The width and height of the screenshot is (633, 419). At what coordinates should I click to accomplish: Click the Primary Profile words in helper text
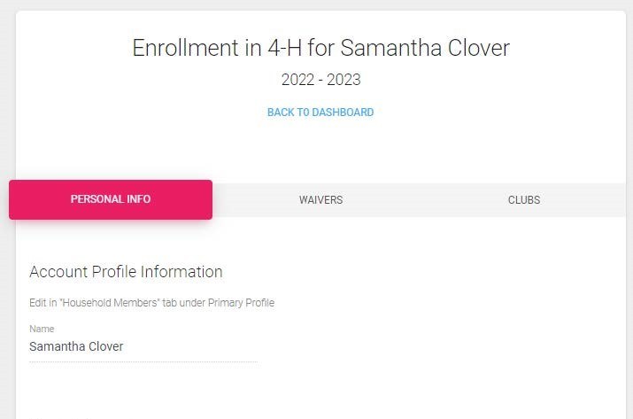[241, 303]
